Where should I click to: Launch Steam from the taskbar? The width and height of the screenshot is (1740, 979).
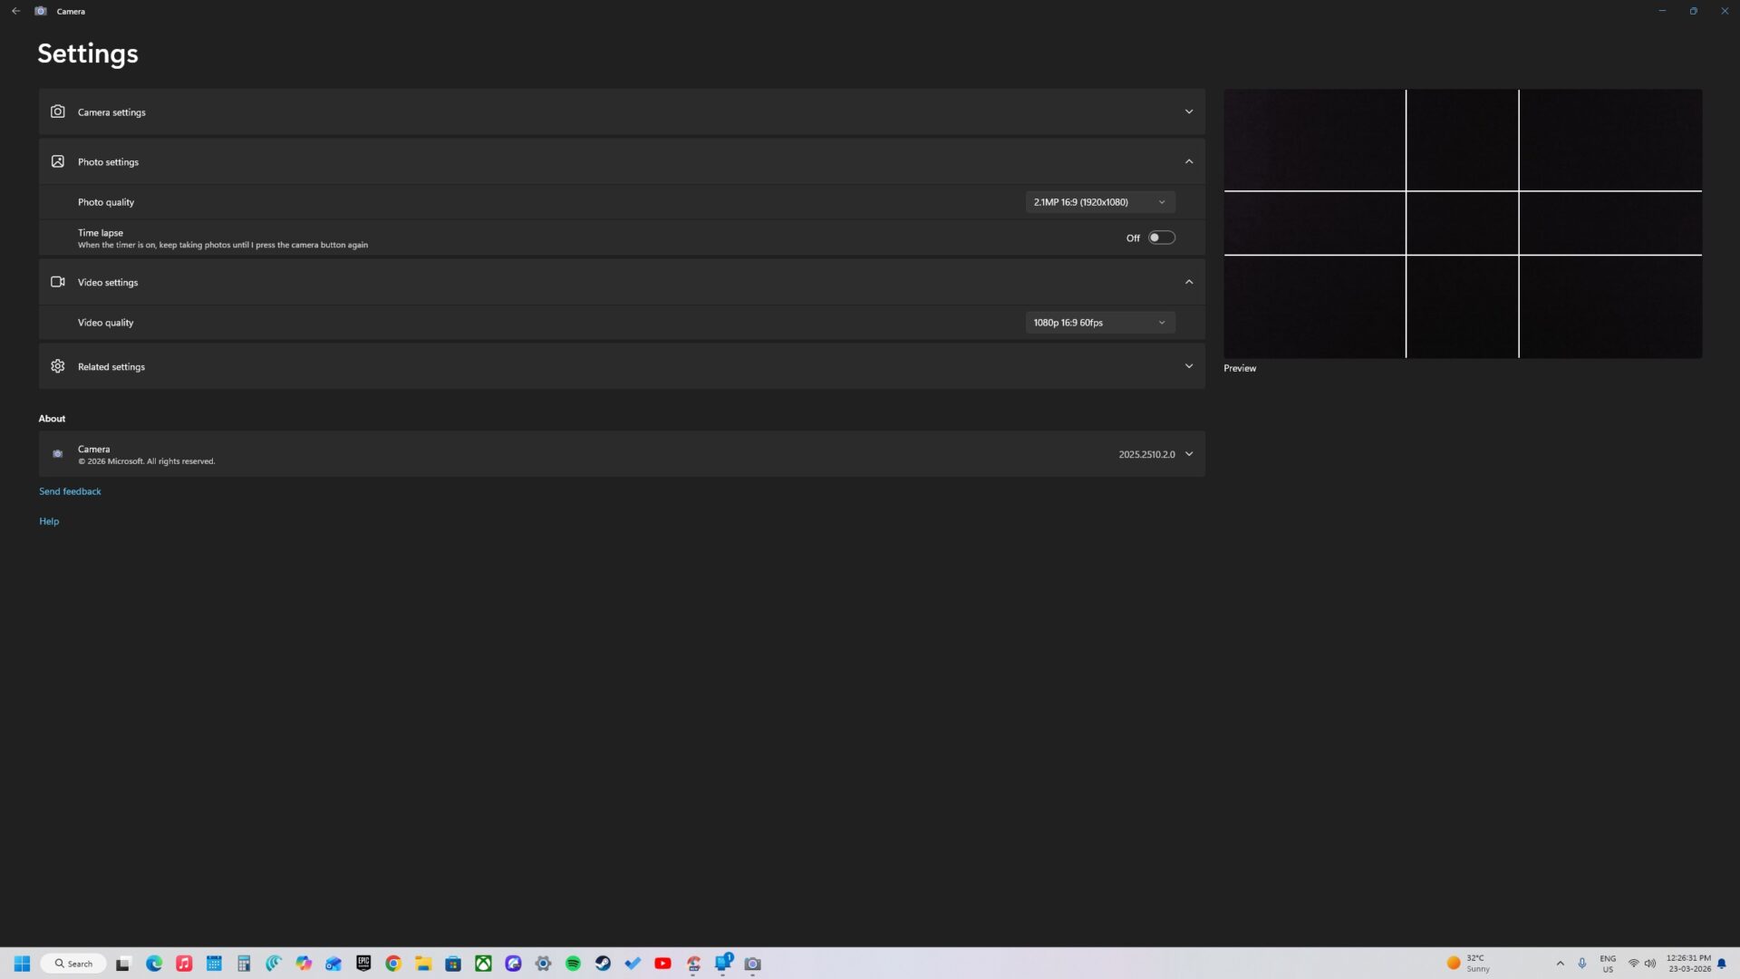pyautogui.click(x=603, y=964)
